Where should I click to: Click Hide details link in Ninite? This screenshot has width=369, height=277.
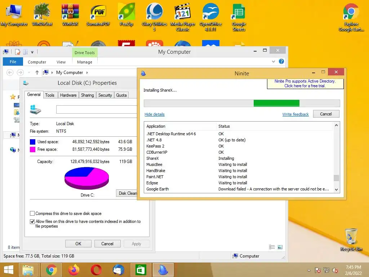pos(154,114)
